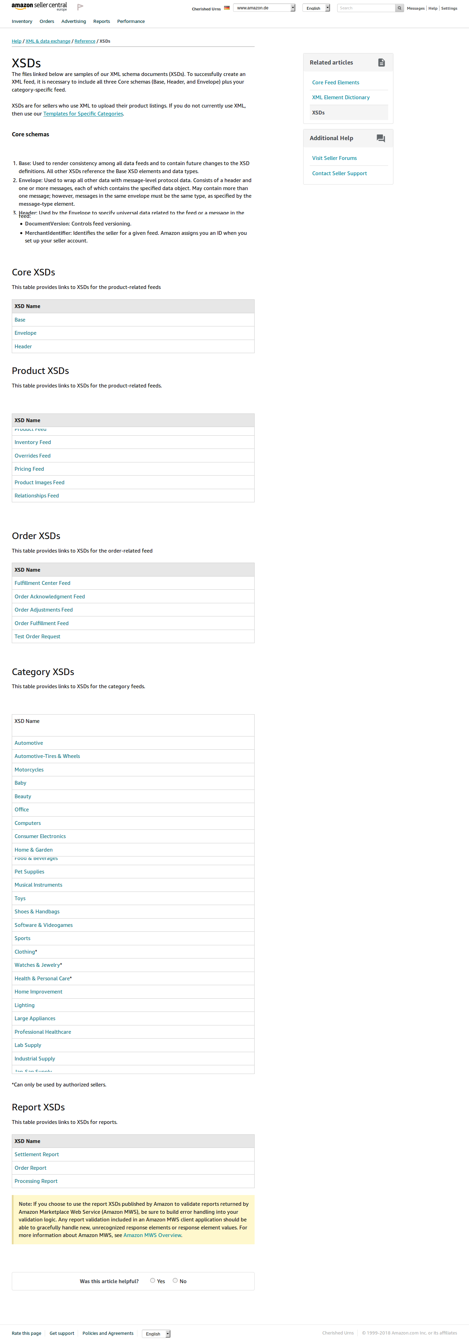Screen dimensions: 469x1339
Task: Open the Settlement Report XSD
Action: point(36,1154)
